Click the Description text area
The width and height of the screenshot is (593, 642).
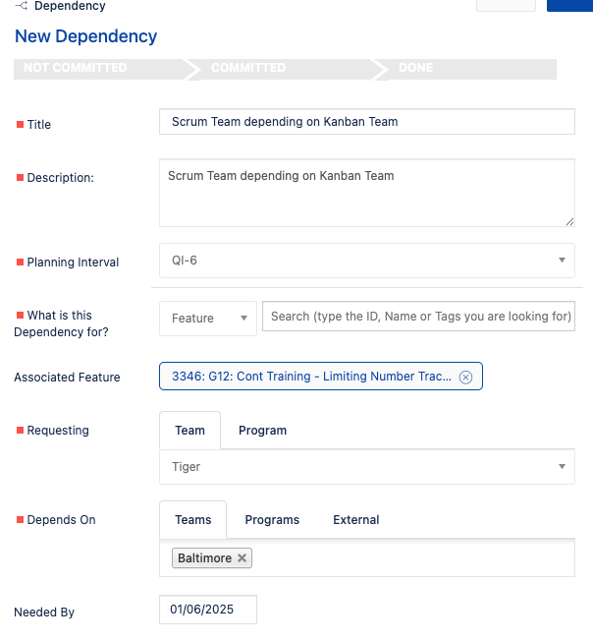click(367, 193)
